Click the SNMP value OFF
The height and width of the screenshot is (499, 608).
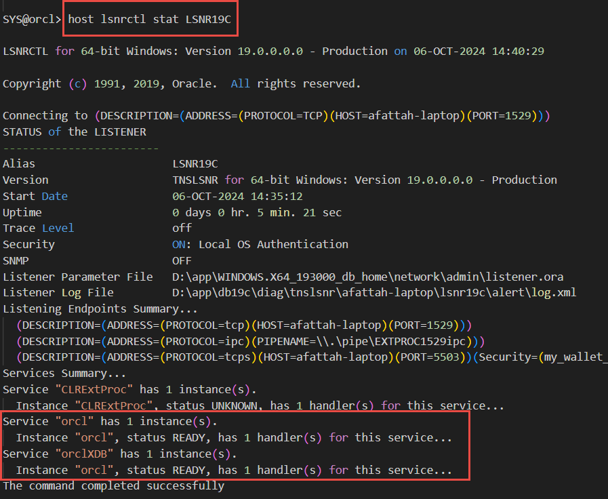tap(182, 260)
